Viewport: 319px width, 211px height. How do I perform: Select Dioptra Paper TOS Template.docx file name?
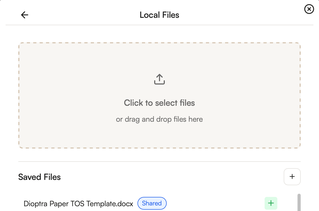click(78, 204)
